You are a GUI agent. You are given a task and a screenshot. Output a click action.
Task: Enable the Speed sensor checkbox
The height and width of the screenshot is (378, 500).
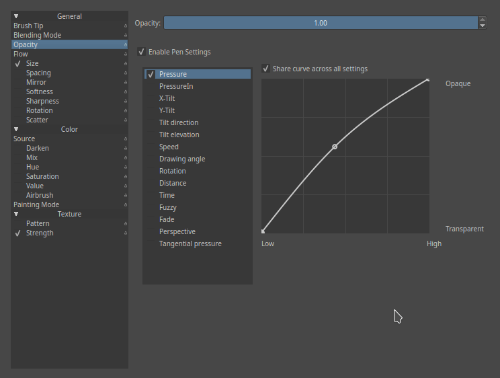pyautogui.click(x=151, y=147)
